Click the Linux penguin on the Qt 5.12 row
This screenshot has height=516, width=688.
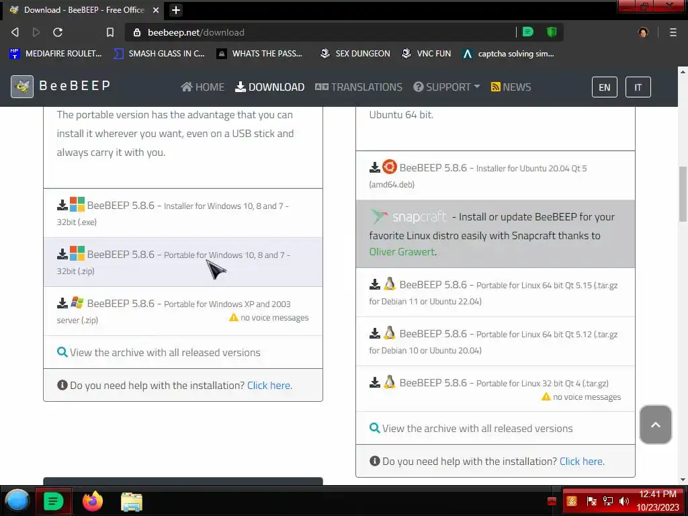click(389, 333)
